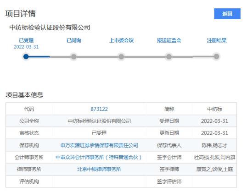Click the company full name table cell
Image resolution: width=247 pixels, height=192 pixels.
99,121
